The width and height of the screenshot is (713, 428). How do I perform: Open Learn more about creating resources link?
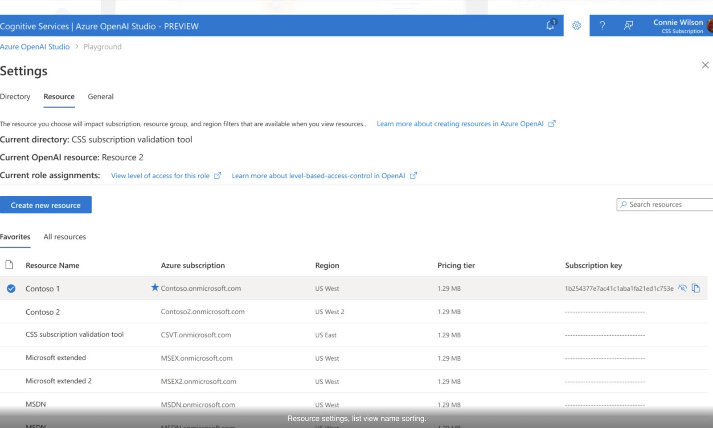[460, 124]
